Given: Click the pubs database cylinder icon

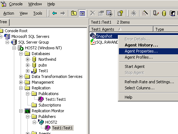Looking at the screenshot, I should click(34, 65).
